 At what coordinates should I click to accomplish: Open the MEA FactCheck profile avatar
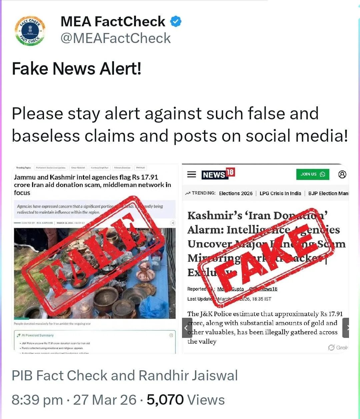click(x=30, y=31)
